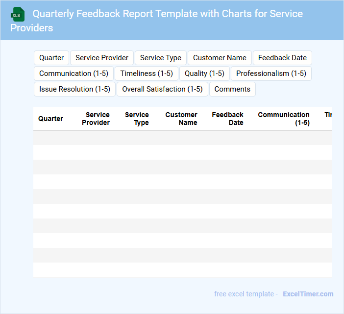Select the Comments tag
This screenshot has height=314, width=344.
point(232,89)
